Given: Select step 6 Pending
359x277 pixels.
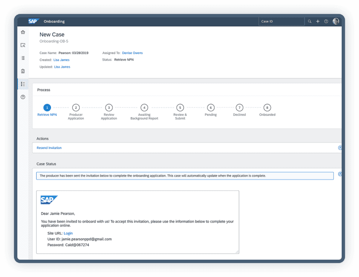Looking at the screenshot, I should click(x=210, y=110).
